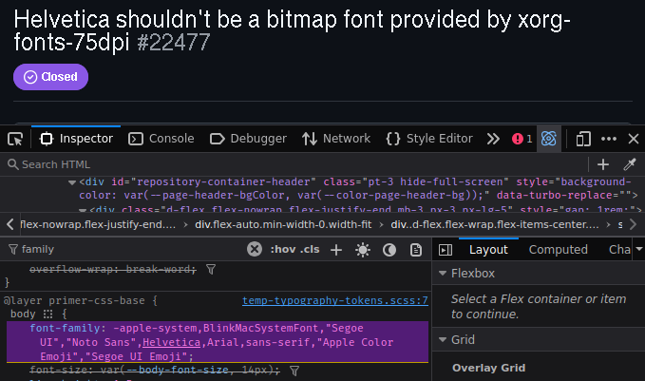Open the temp-typography-tokens.scss:7 source link
This screenshot has width=645, height=381.
click(335, 300)
